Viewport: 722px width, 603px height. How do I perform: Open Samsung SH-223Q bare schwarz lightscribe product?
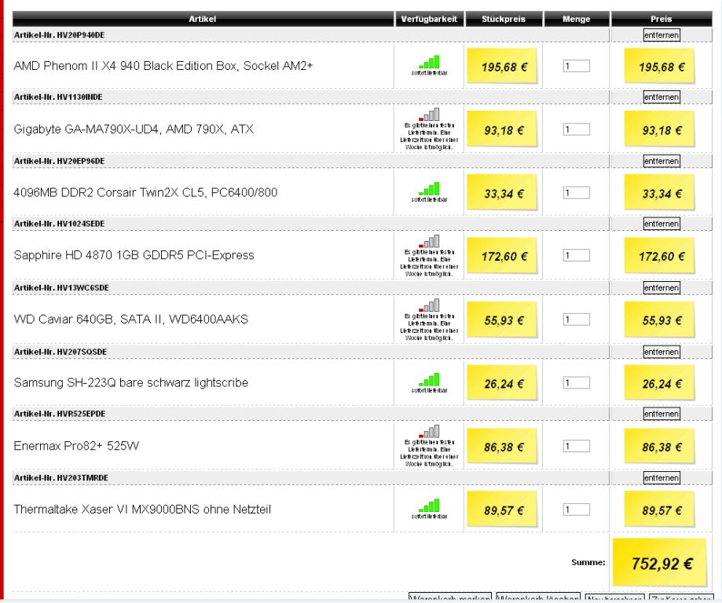click(x=130, y=382)
